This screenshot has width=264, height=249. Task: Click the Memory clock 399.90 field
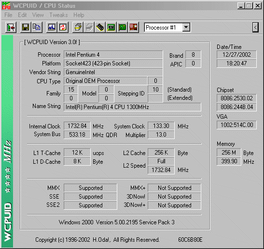pos(229,161)
